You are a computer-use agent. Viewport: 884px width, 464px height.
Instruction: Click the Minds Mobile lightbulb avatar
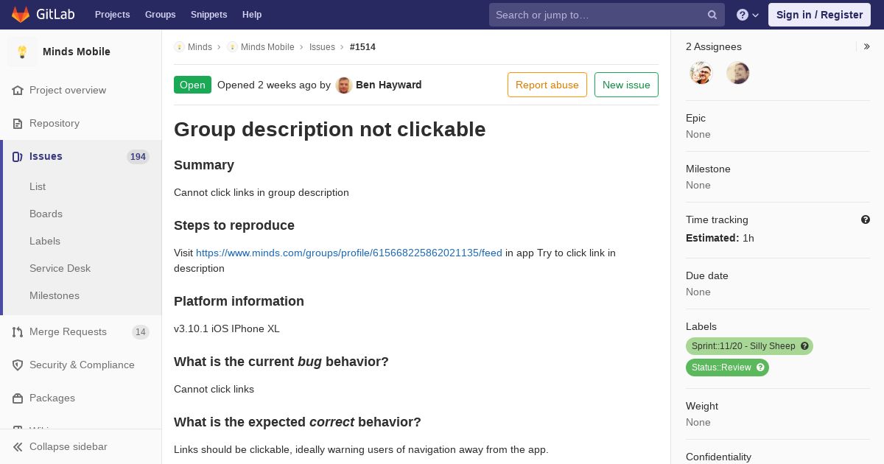[22, 52]
